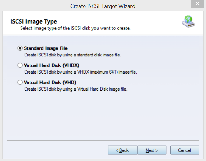206x161 pixels.
Task: Click the 'Virtual Hard Disk (VHD)' label text
Action: pyautogui.click(x=50, y=83)
